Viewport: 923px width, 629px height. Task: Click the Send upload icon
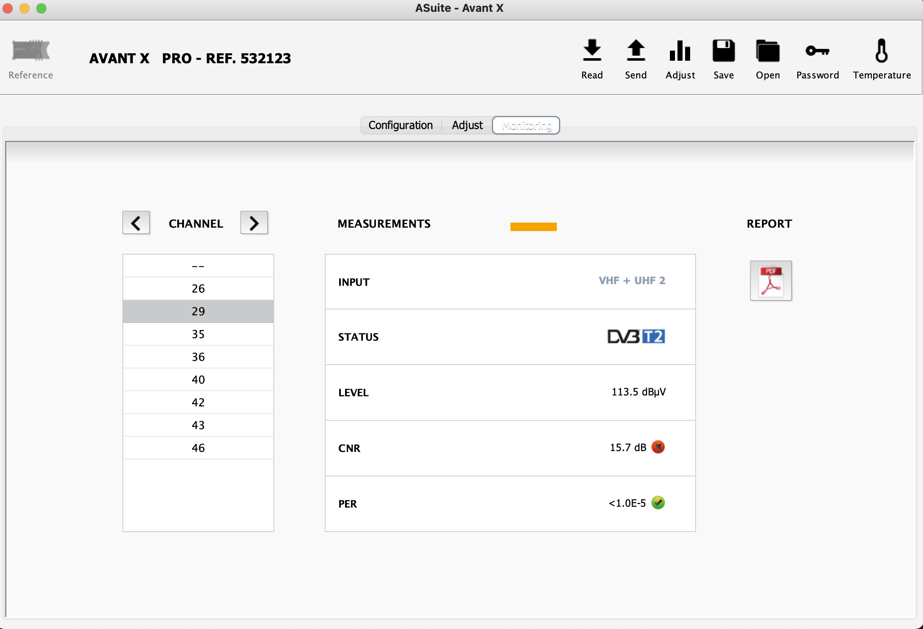(x=636, y=51)
